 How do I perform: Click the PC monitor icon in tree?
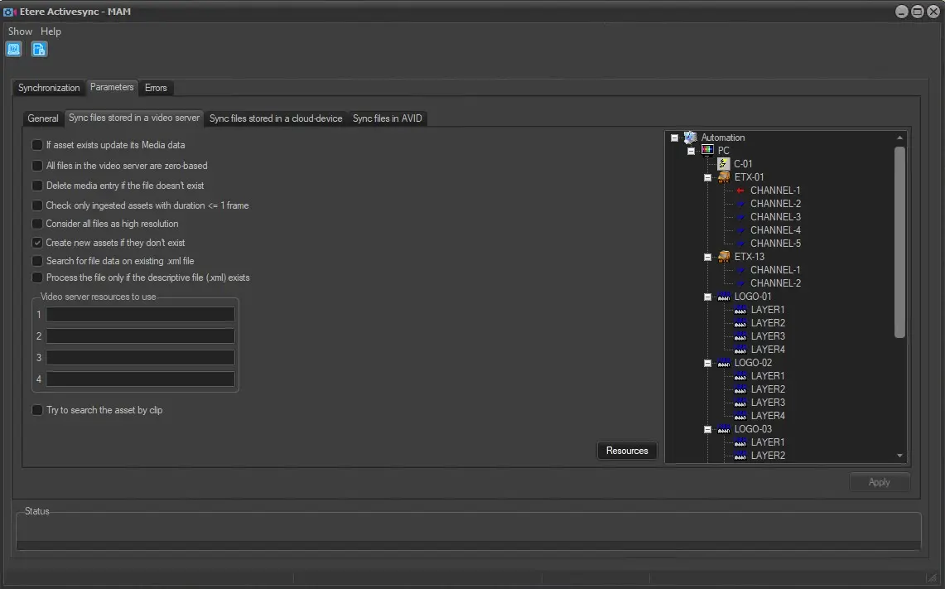coord(707,151)
